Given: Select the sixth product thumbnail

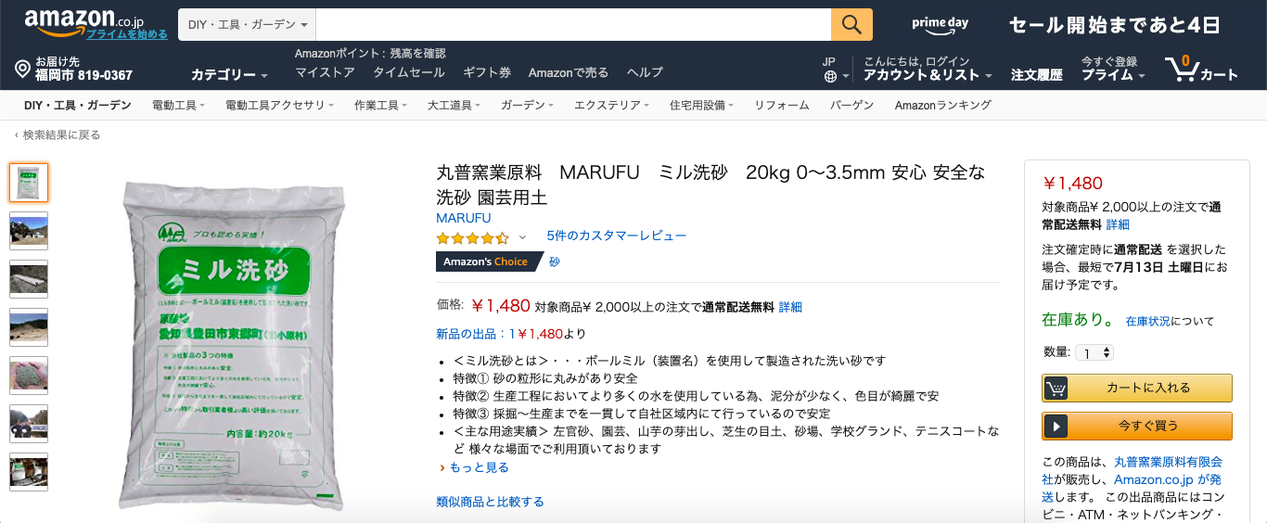Looking at the screenshot, I should point(29,424).
